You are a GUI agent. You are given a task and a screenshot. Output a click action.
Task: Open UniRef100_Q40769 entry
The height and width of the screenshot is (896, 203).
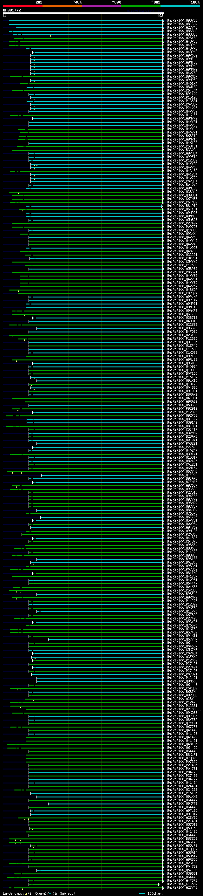(182, 73)
